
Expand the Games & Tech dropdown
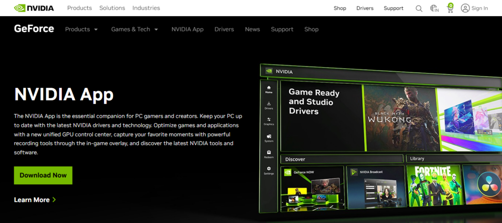(x=134, y=29)
